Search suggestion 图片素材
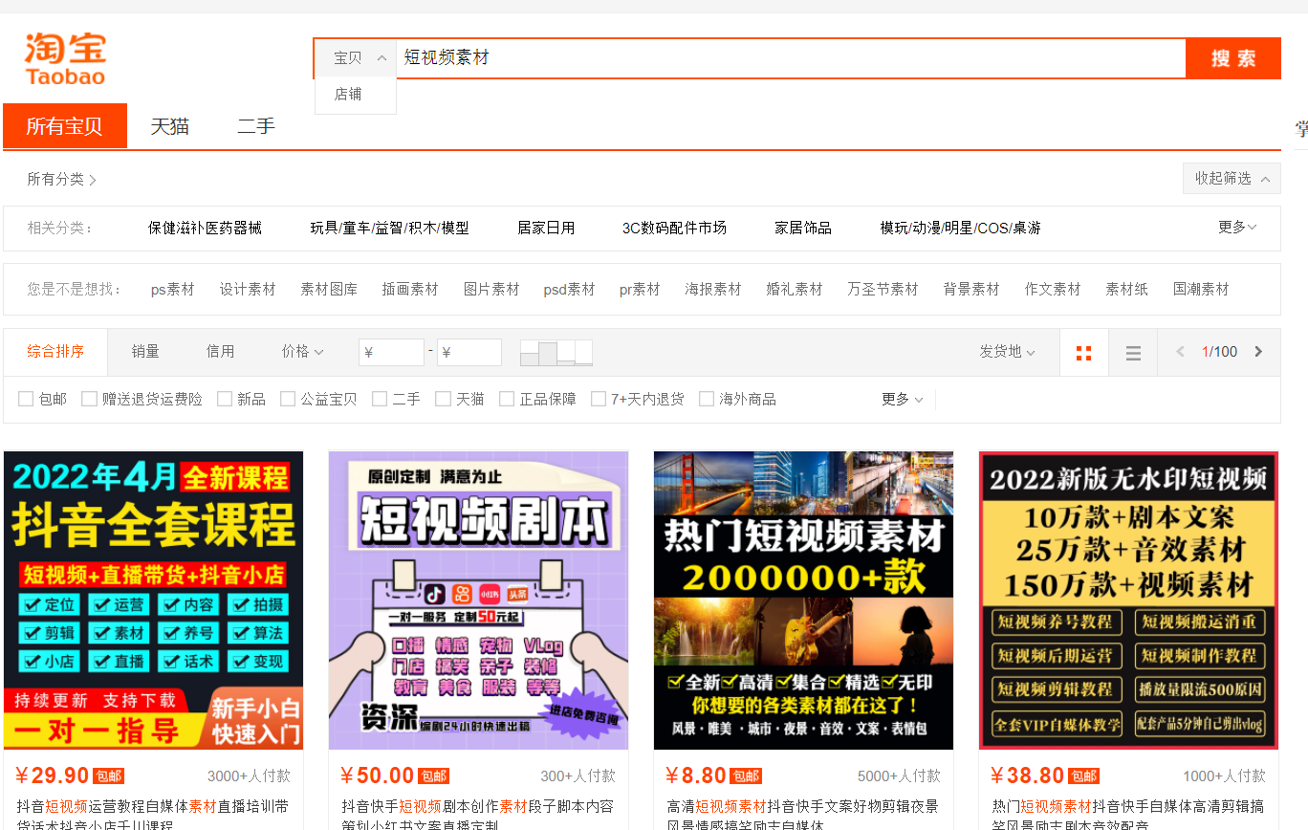The image size is (1308, 830). [491, 289]
